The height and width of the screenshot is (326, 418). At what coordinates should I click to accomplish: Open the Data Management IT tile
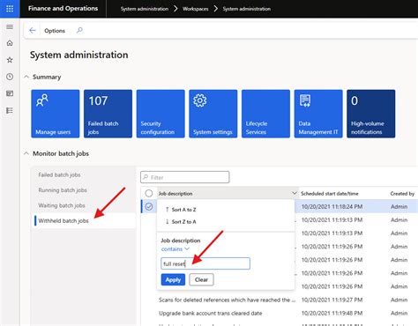tap(318, 114)
